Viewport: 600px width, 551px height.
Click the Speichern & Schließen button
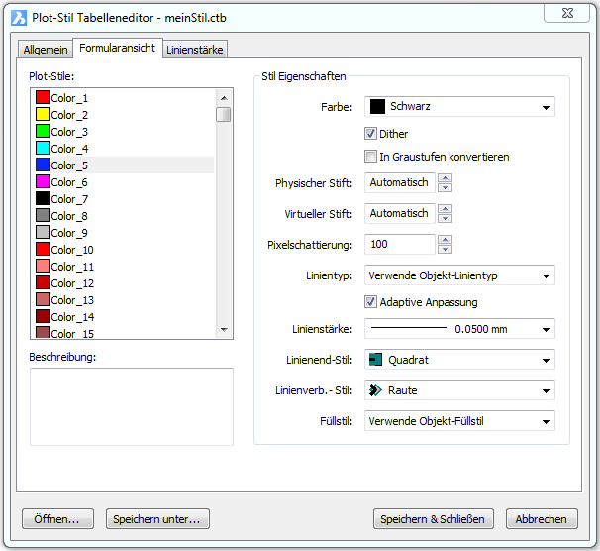[434, 519]
